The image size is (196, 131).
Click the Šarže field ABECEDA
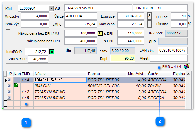coord(81,16)
